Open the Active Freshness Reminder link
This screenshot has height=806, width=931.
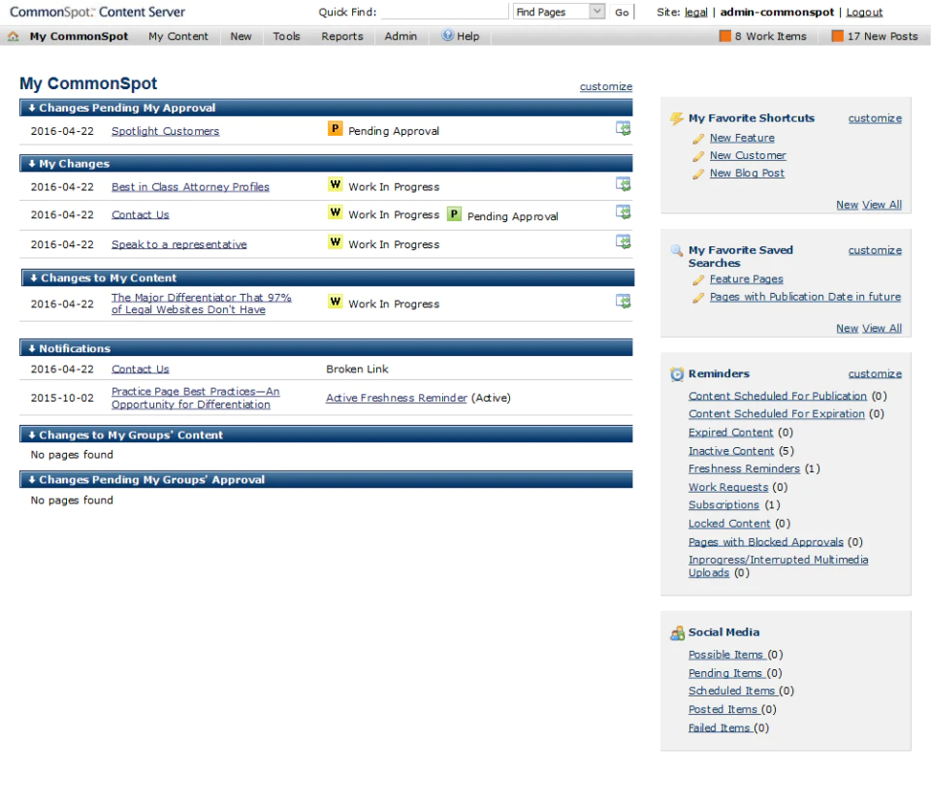pos(396,398)
